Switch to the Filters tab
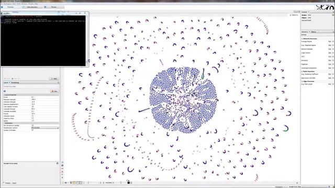The image size is (335, 188). [314, 32]
